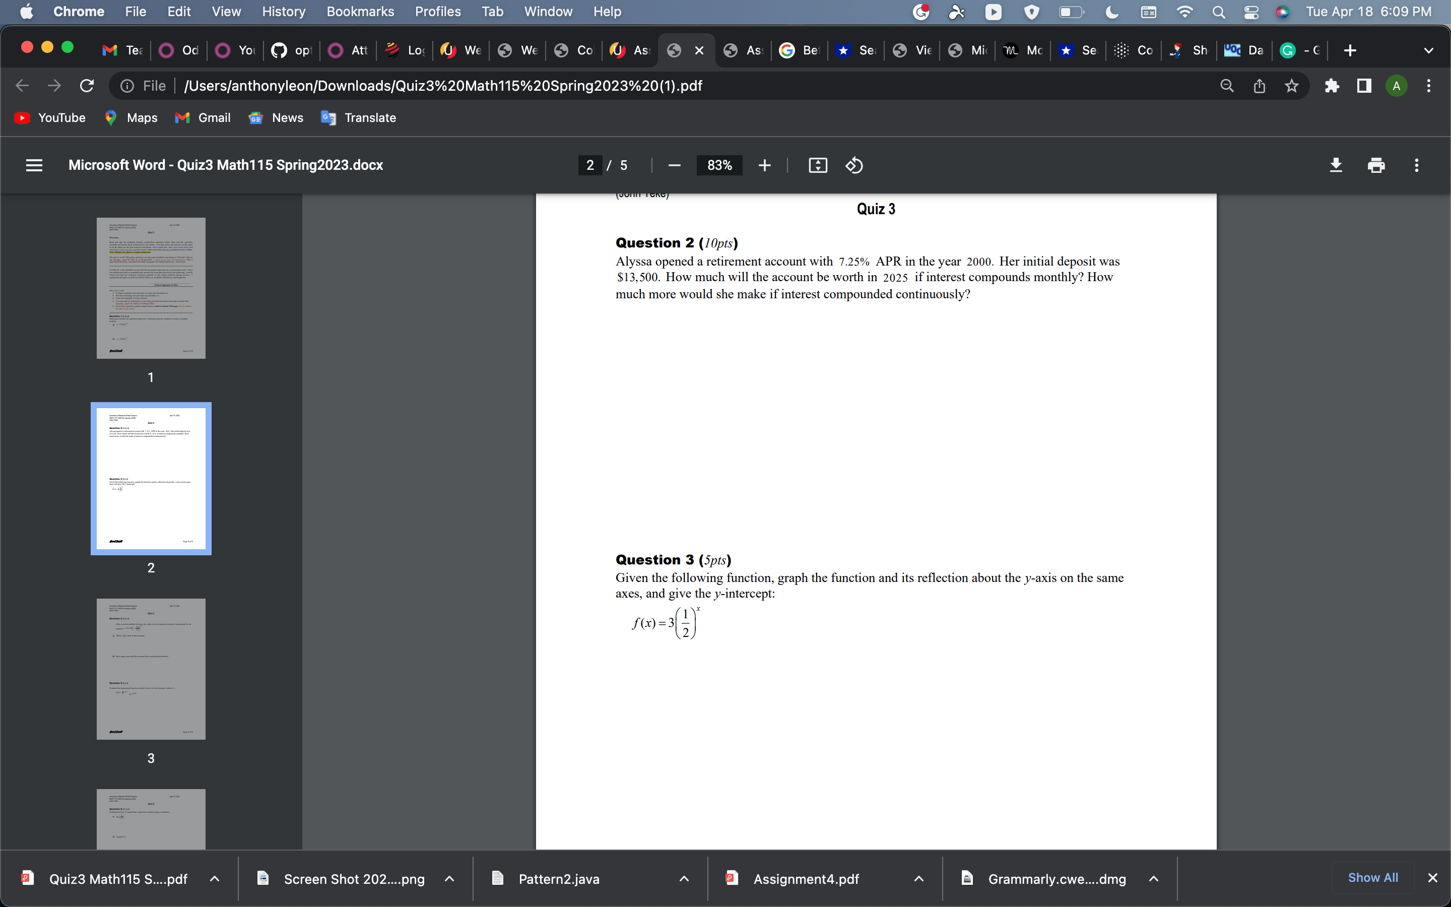
Task: Expand Quiz3 Math115 download options chevron
Action: [214, 879]
